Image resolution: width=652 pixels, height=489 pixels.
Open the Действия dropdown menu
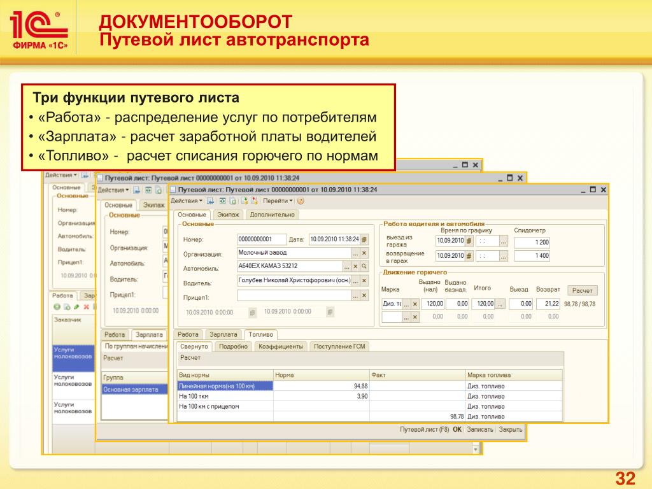(187, 201)
